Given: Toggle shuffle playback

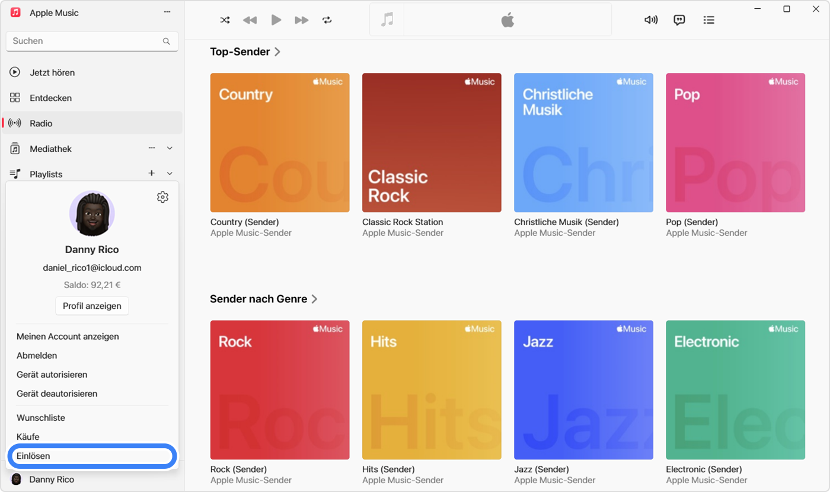Looking at the screenshot, I should [x=225, y=20].
